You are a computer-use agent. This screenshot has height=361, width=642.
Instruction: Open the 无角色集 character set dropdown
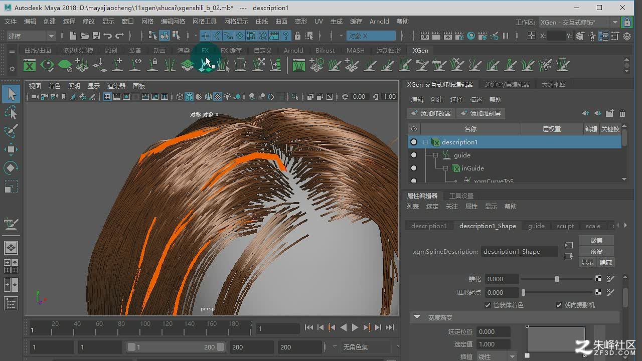[365, 347]
